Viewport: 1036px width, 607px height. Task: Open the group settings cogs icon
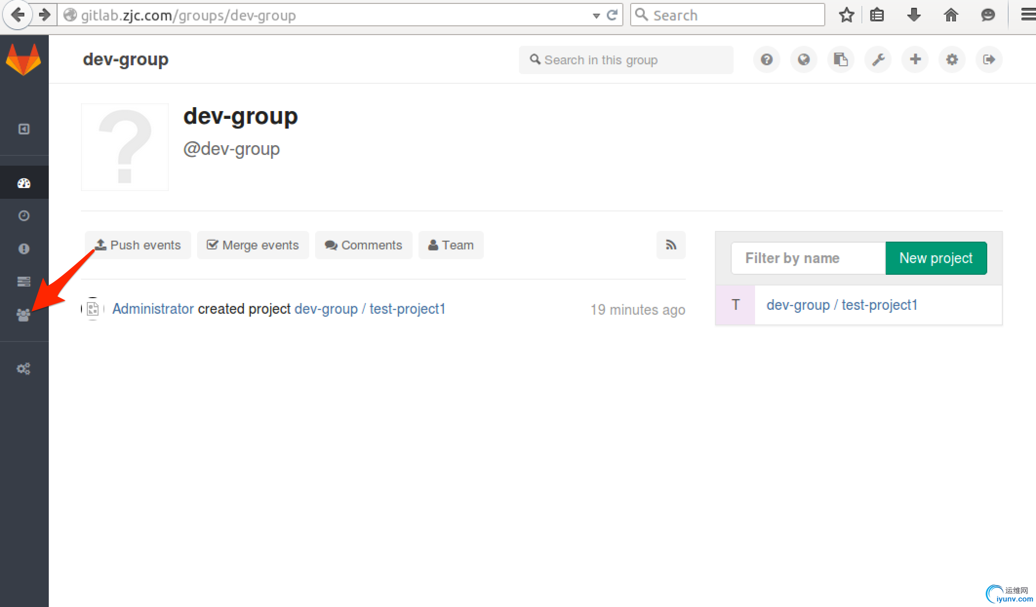click(x=23, y=369)
